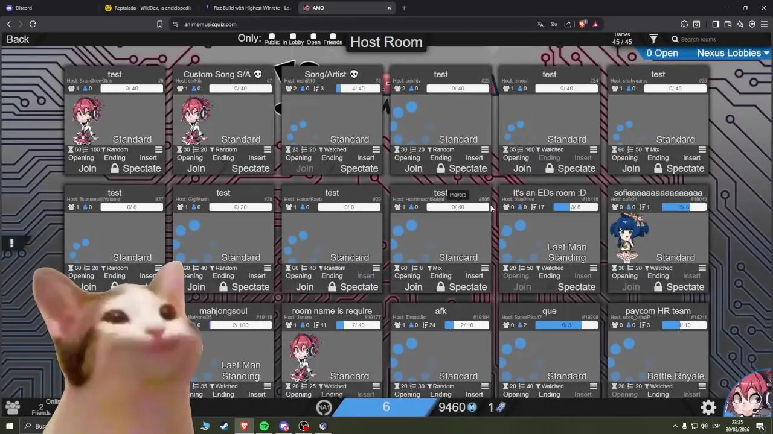Click the player avatar in bottom-right corner
The height and width of the screenshot is (434, 773).
pyautogui.click(x=748, y=394)
